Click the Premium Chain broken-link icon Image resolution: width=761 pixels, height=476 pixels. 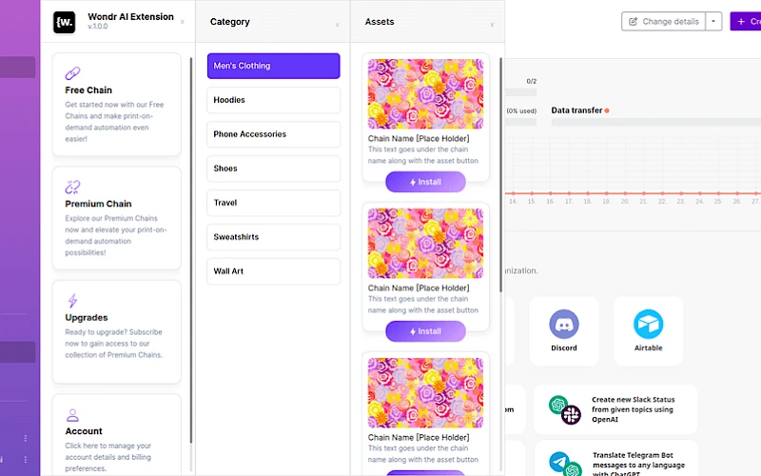pyautogui.click(x=72, y=187)
